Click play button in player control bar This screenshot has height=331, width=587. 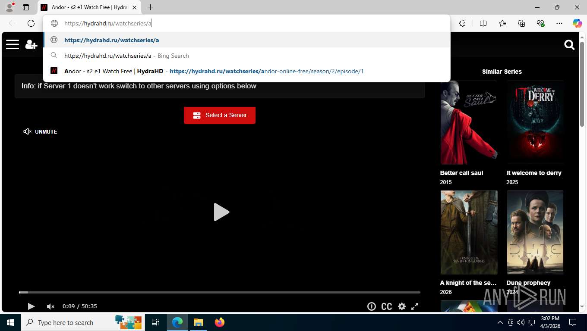point(31,306)
